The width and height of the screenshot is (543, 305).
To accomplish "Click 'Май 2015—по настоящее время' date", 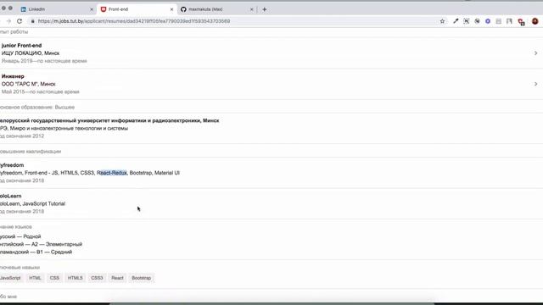I will [x=40, y=91].
